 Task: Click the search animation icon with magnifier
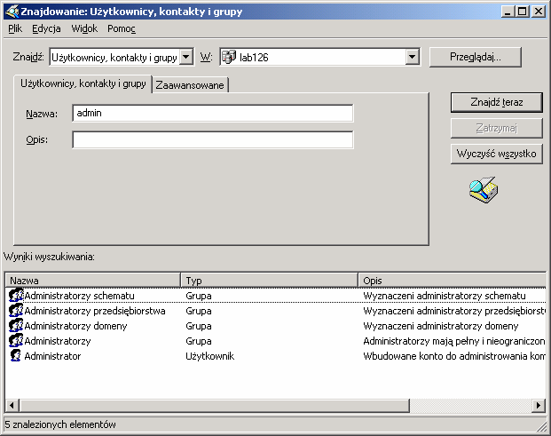click(x=484, y=190)
